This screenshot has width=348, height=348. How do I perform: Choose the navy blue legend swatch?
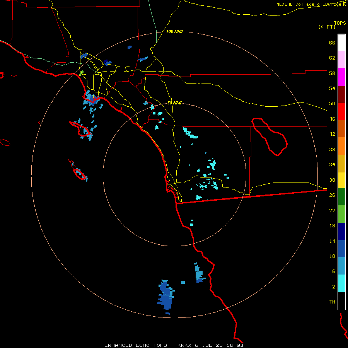[341, 232]
